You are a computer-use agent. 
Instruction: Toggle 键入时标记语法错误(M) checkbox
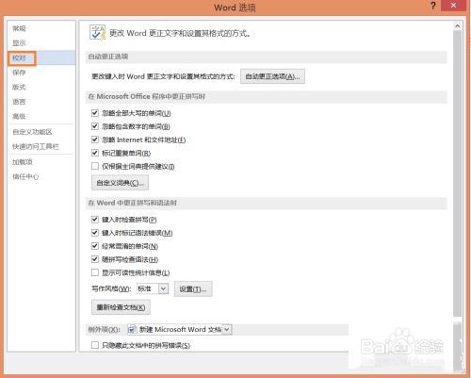95,233
